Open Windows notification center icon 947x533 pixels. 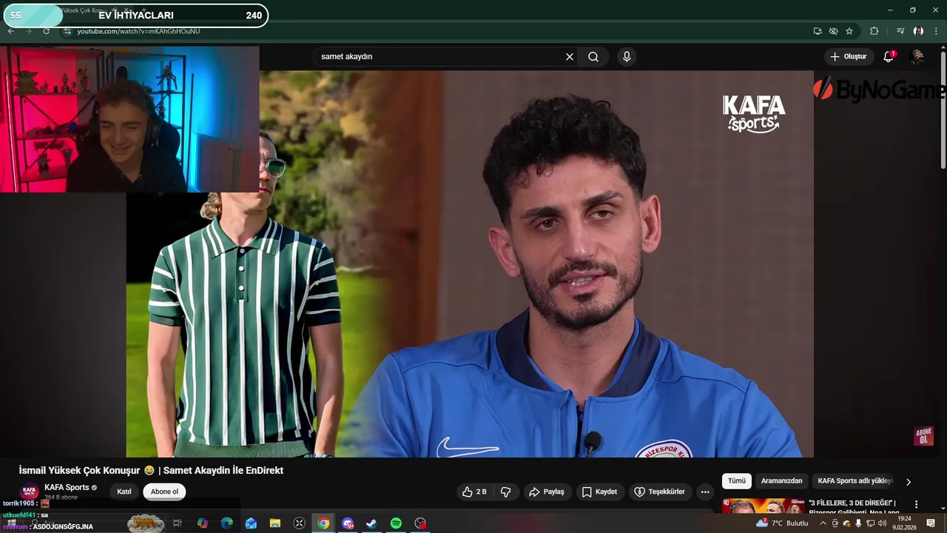point(931,523)
